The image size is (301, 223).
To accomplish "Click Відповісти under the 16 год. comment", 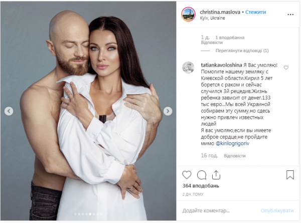I will tap(235, 156).
